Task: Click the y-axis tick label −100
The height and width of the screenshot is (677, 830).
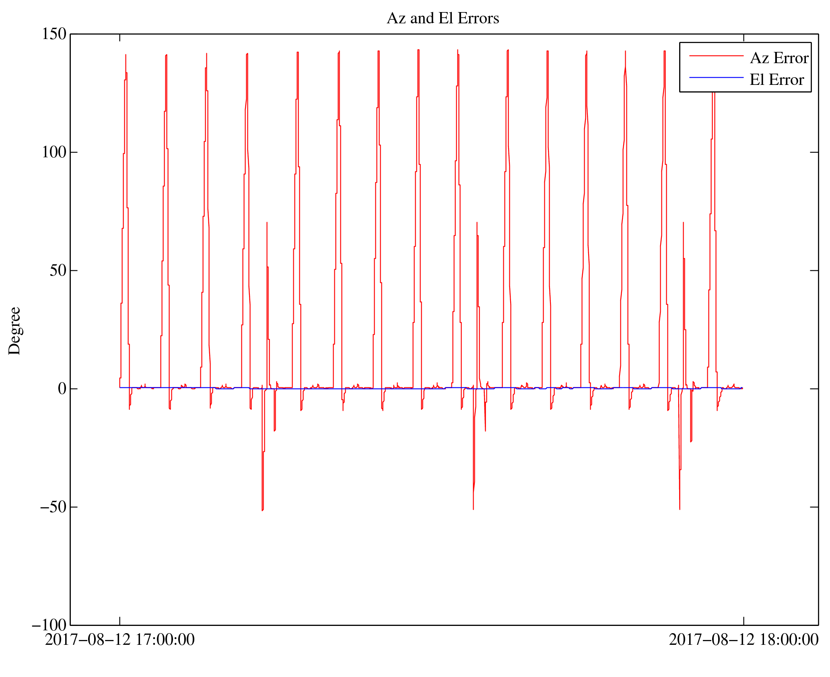Action: click(x=49, y=626)
